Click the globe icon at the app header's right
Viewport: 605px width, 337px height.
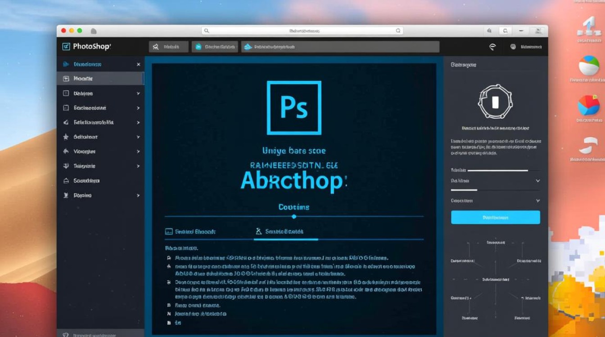[x=513, y=46]
